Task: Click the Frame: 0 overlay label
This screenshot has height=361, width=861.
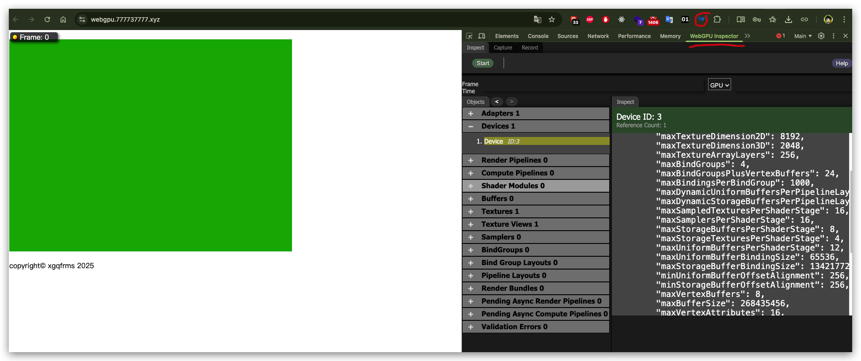Action: pyautogui.click(x=34, y=37)
